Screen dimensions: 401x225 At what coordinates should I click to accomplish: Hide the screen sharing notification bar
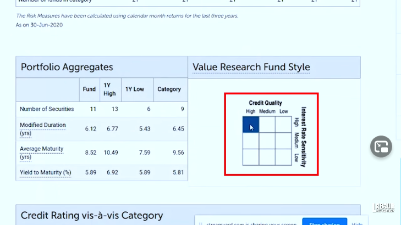(357, 223)
